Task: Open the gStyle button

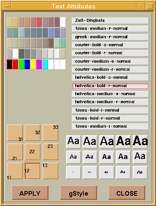Action: [x=78, y=193]
